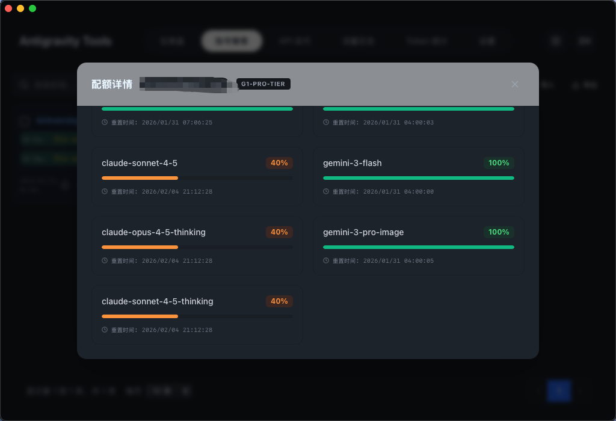Click the clock icon in the gemini-3-pro-image card
The width and height of the screenshot is (616, 421).
[x=326, y=260]
